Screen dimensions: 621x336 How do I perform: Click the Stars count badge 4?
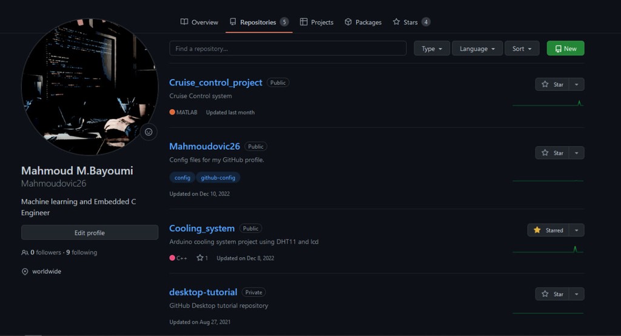[x=426, y=22]
